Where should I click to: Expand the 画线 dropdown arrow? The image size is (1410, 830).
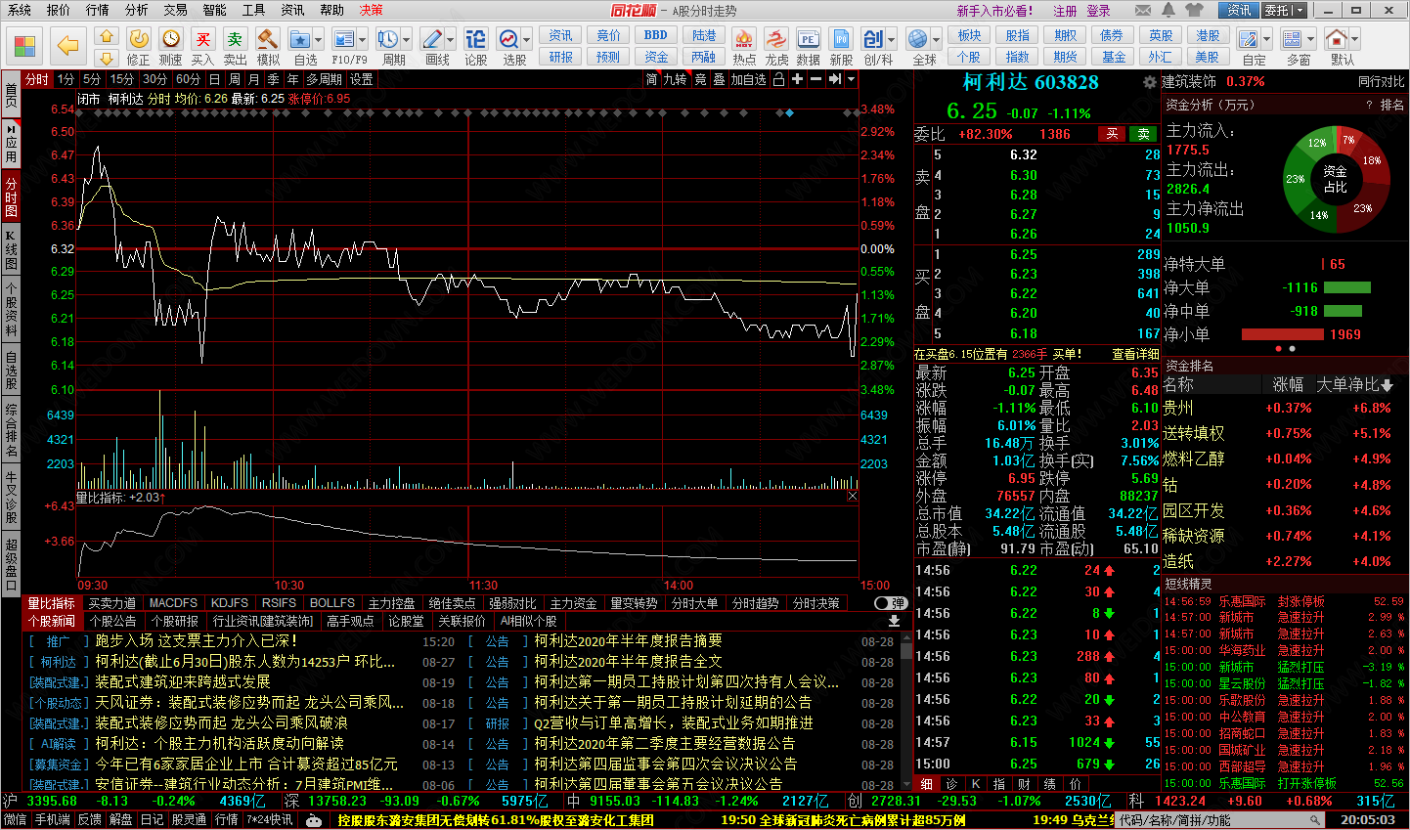click(450, 40)
